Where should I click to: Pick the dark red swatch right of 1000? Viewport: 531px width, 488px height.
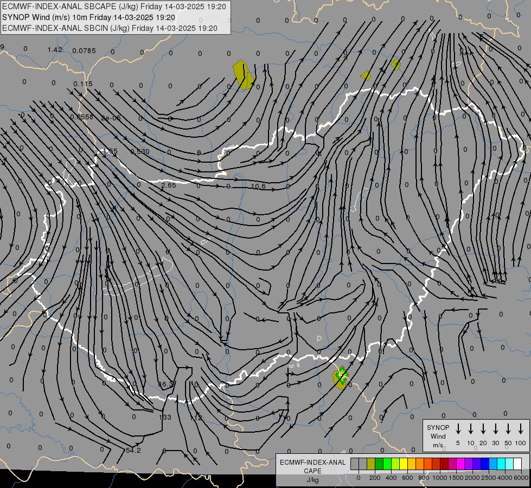click(444, 464)
